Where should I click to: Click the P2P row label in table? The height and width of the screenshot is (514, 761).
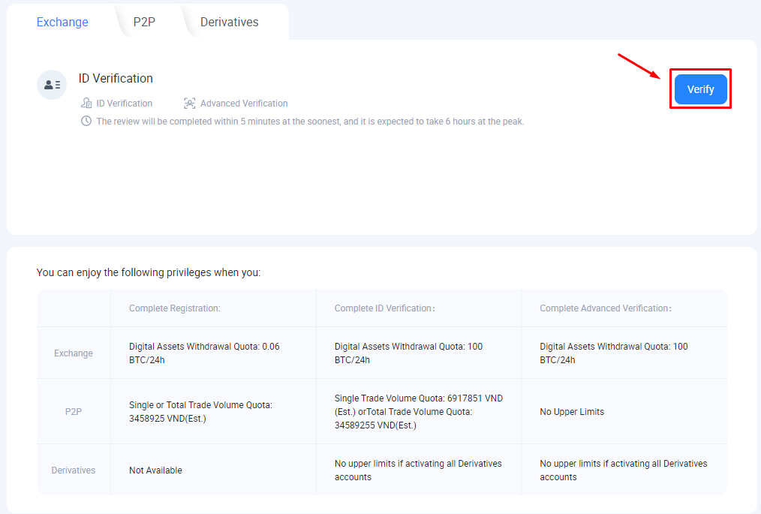74,412
